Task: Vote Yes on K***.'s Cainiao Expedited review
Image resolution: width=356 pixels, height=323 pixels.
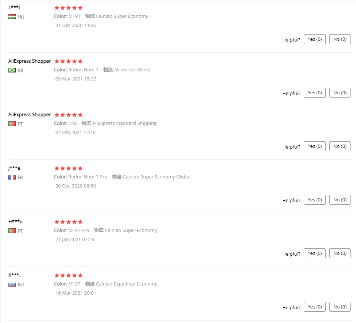Action: (315, 307)
